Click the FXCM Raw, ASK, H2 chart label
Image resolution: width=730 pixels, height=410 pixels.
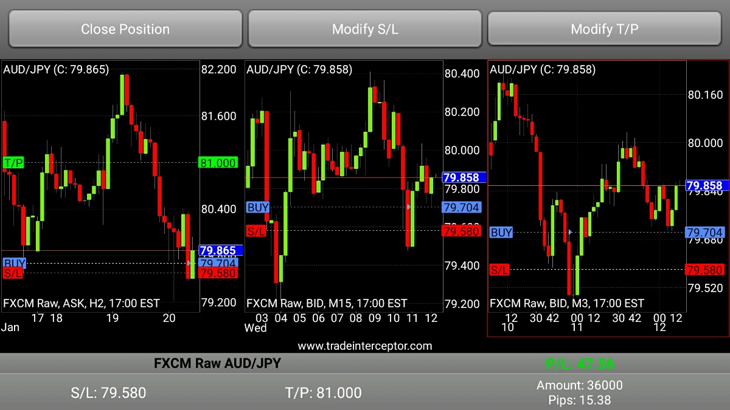(82, 302)
